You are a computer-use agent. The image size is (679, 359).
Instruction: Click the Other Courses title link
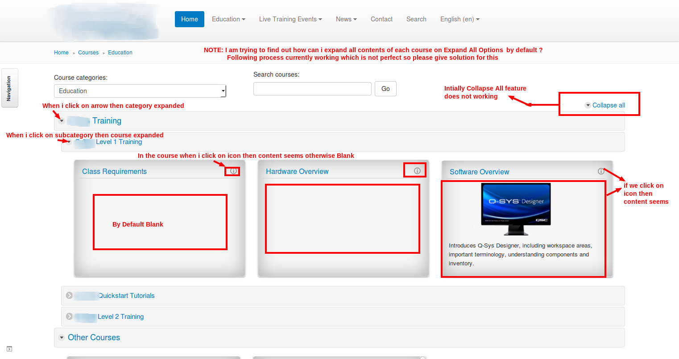click(x=94, y=338)
